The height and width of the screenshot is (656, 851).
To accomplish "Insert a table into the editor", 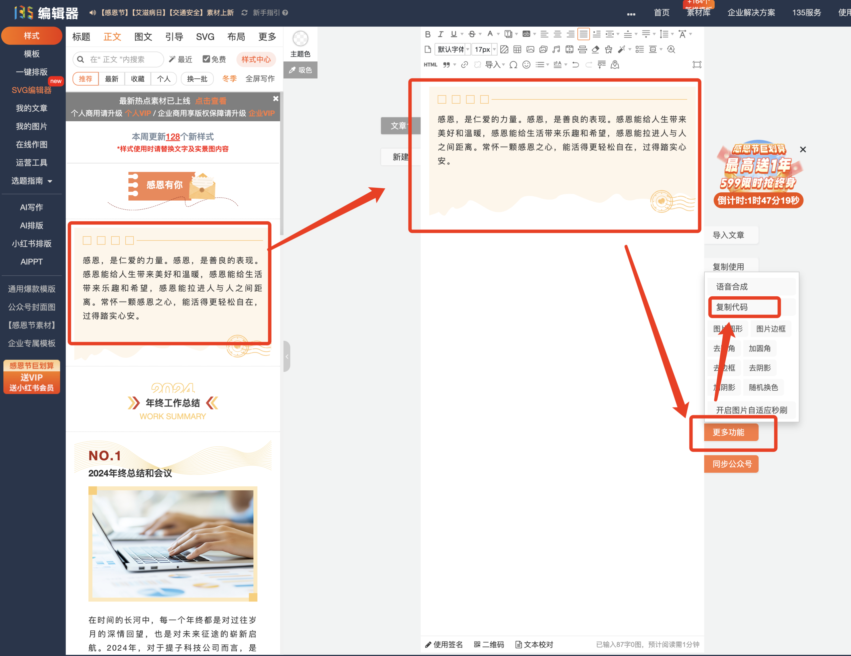I will (x=517, y=49).
